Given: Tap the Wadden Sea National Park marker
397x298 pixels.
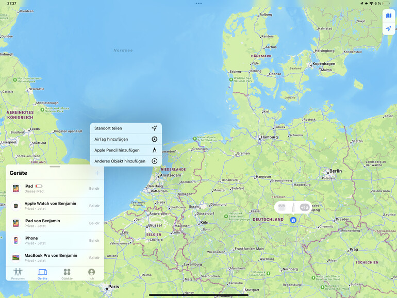Looking at the screenshot, I should (x=231, y=79).
